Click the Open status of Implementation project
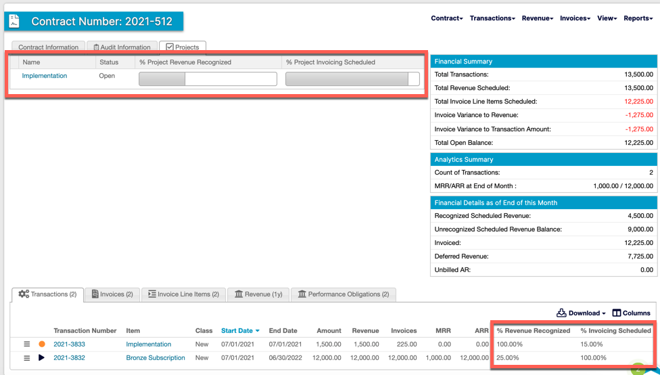This screenshot has height=375, width=660. coord(107,76)
